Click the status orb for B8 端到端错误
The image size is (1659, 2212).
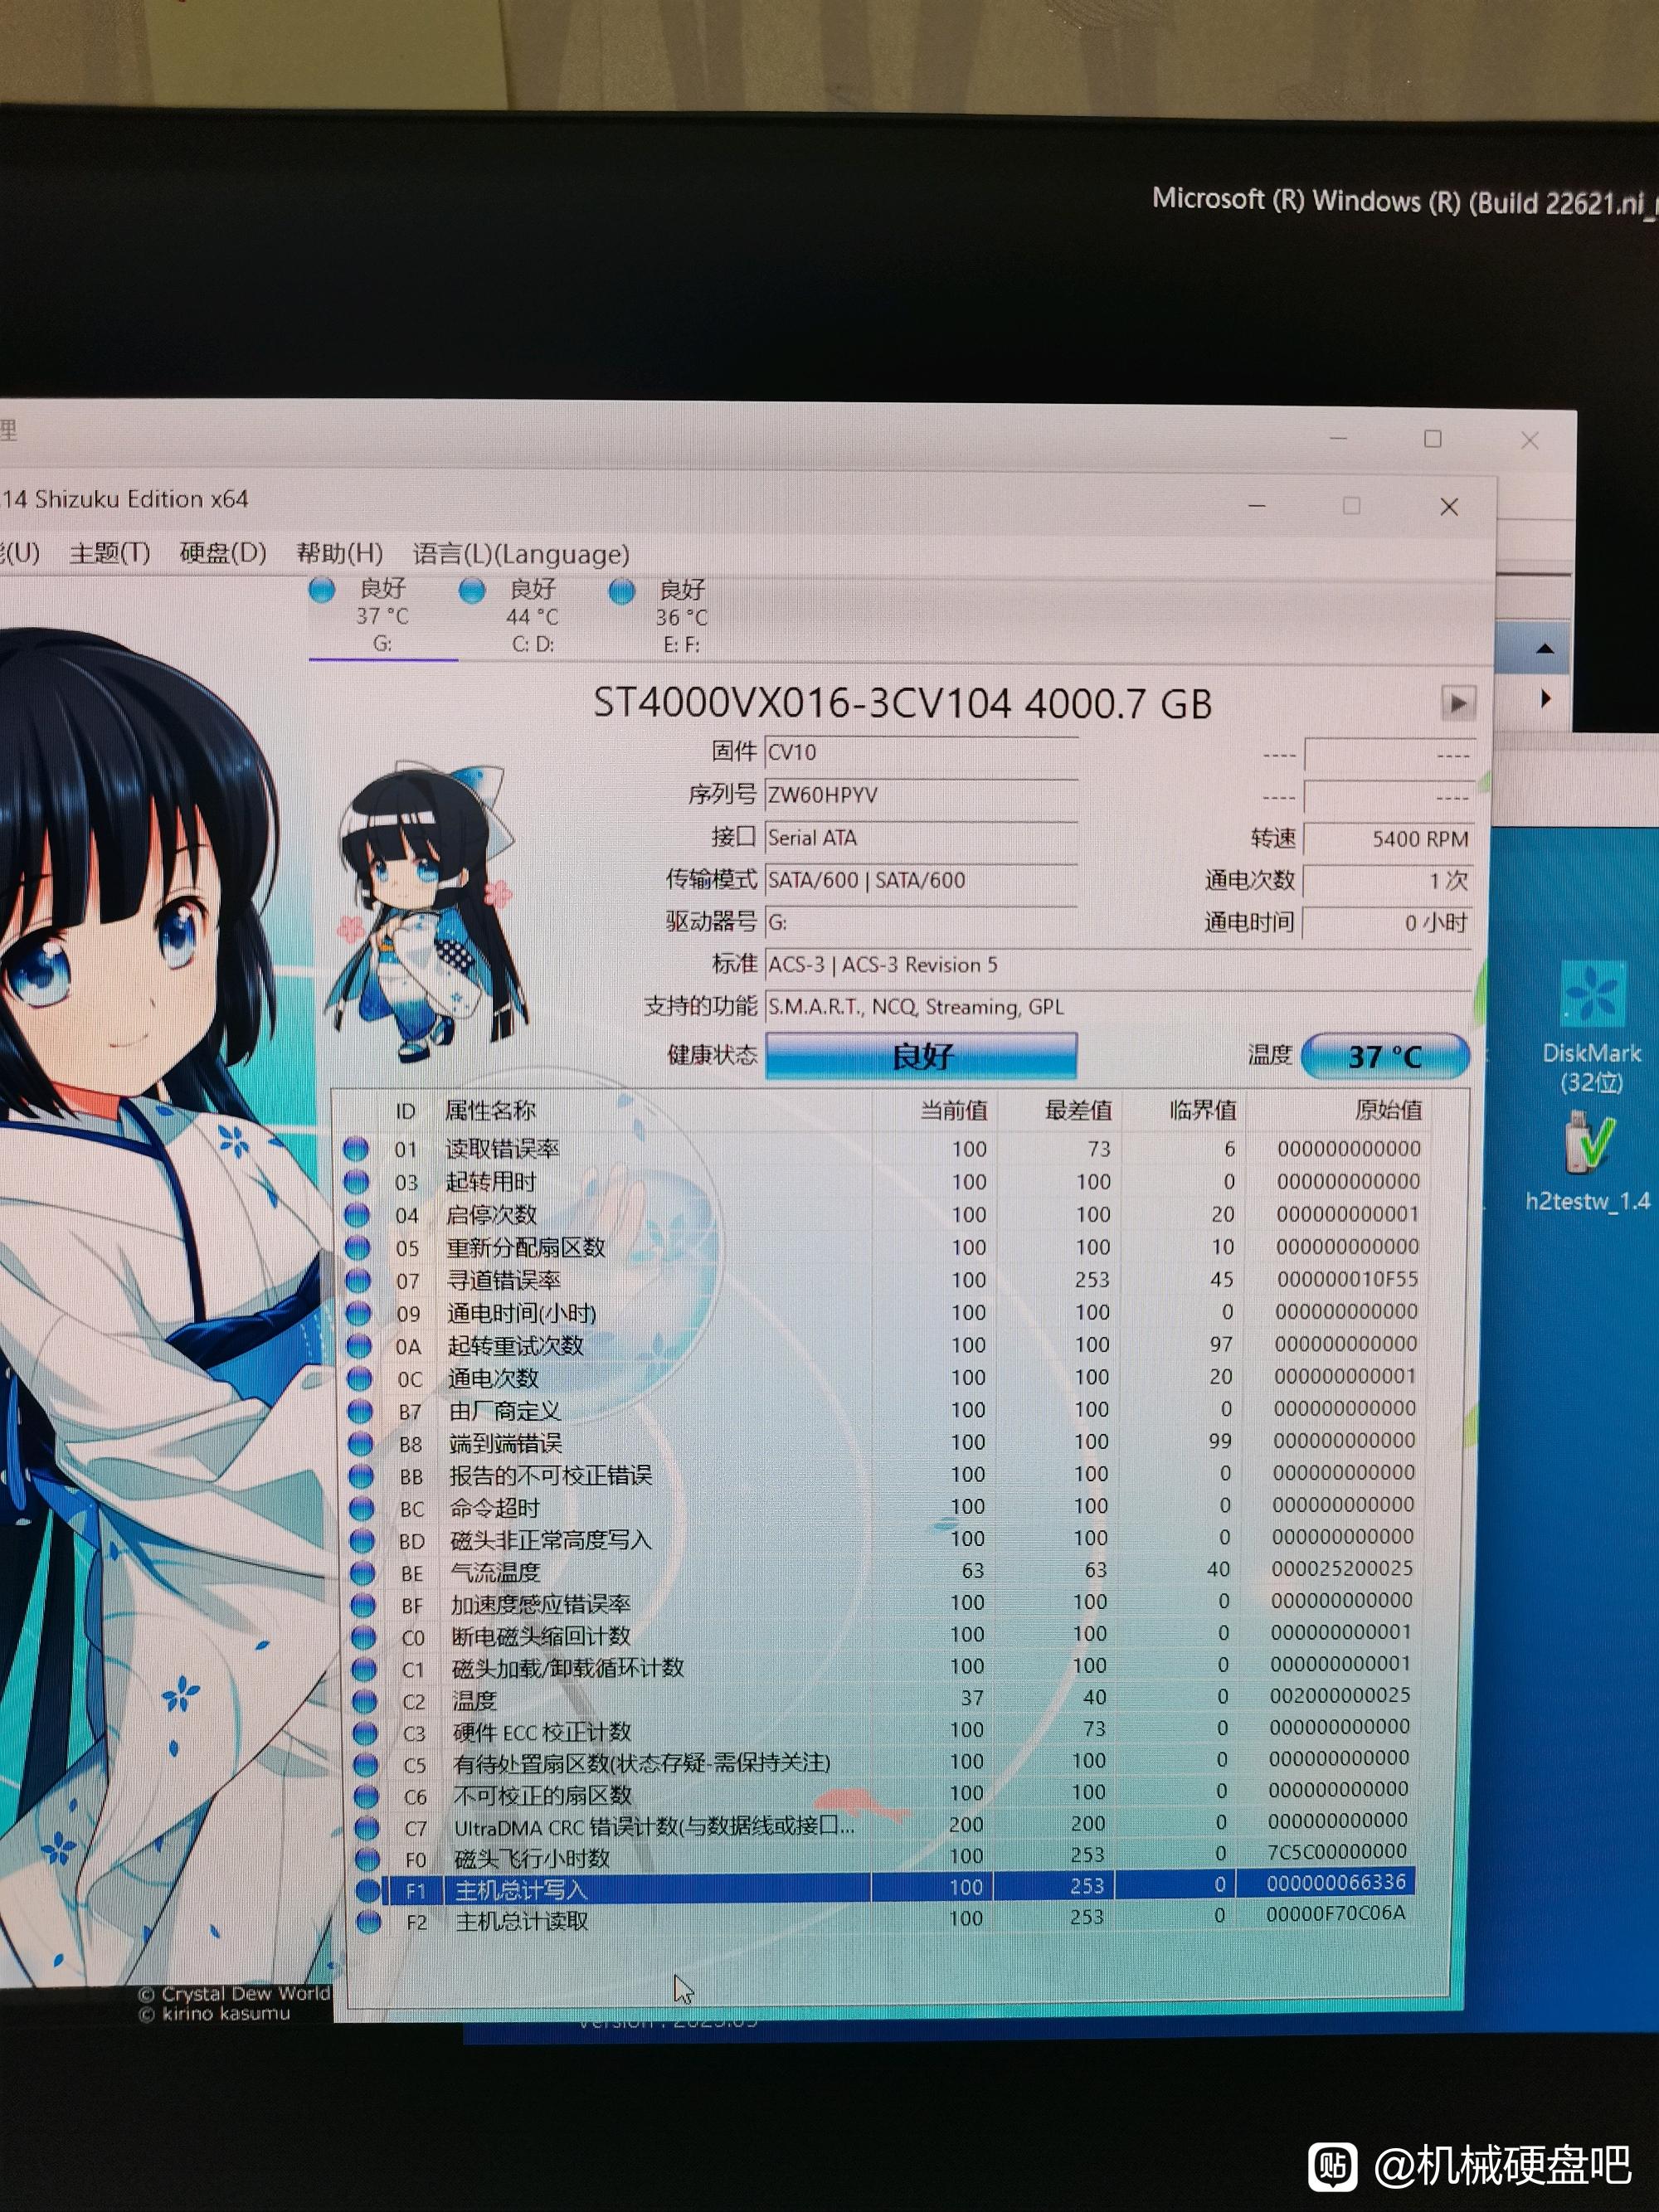pos(360,1444)
